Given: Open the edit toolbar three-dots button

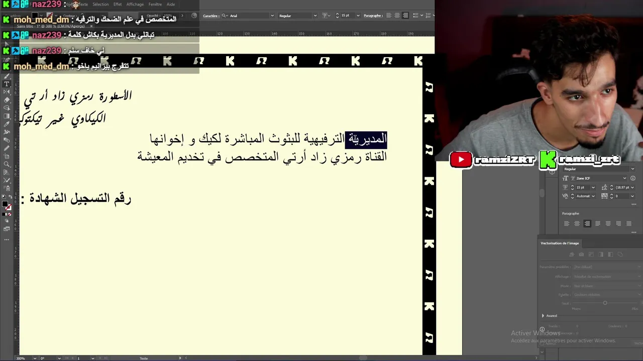Looking at the screenshot, I should coord(7,240).
